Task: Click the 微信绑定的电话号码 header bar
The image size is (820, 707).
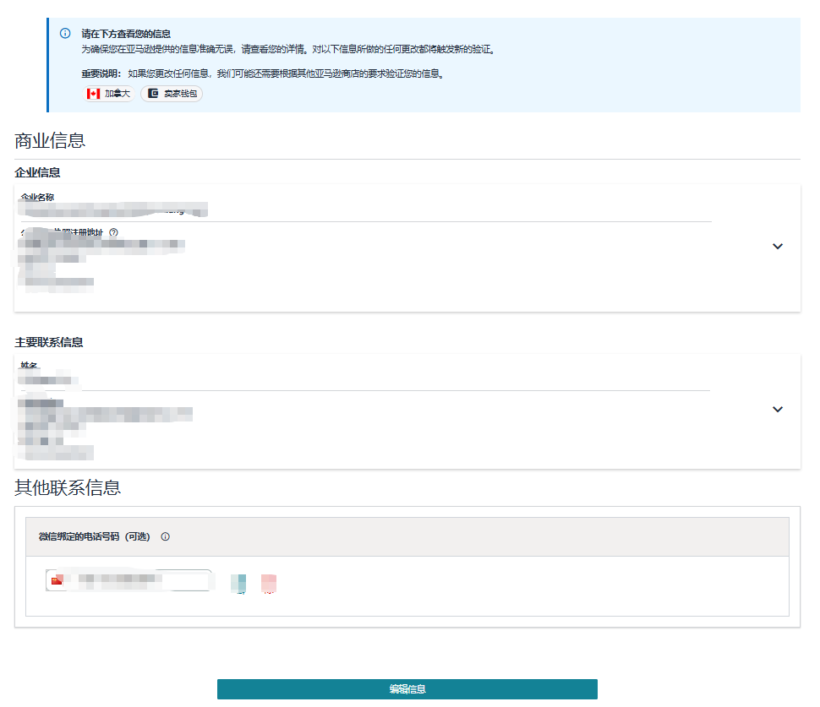Action: coord(93,536)
